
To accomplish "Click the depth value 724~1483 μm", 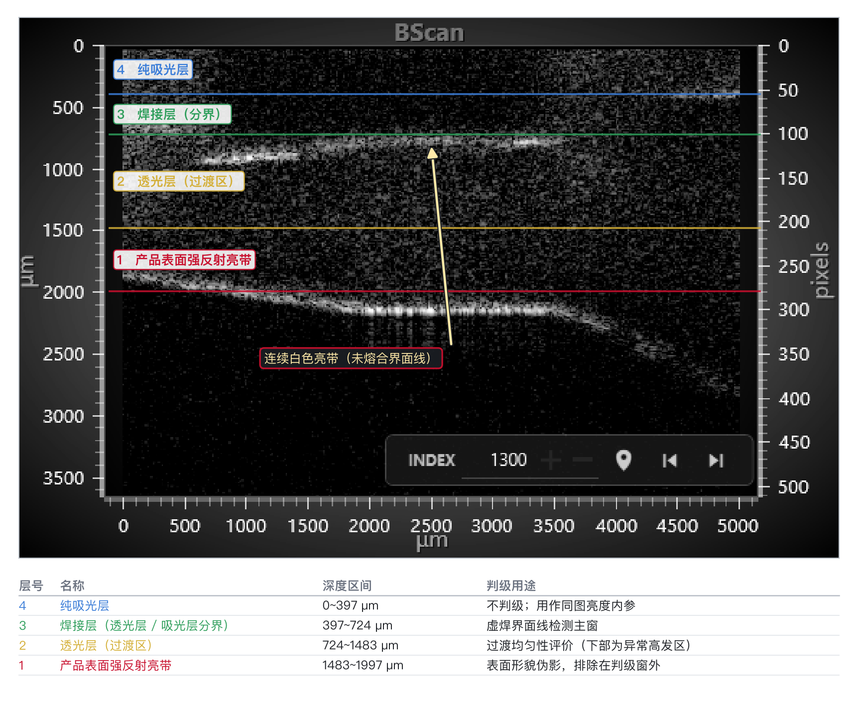I will 361,645.
